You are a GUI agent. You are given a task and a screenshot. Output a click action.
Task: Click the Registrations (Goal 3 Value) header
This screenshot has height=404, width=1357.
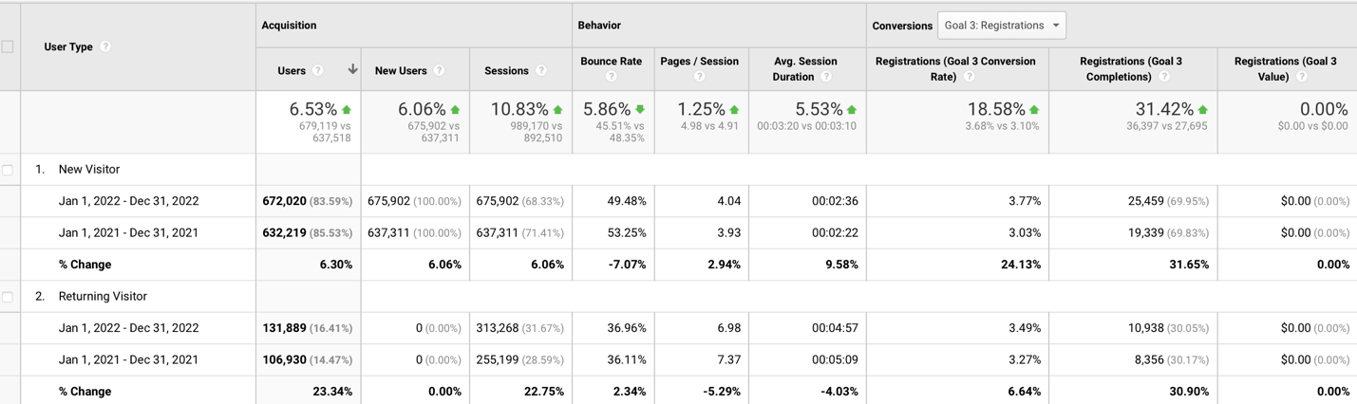[x=1285, y=68]
